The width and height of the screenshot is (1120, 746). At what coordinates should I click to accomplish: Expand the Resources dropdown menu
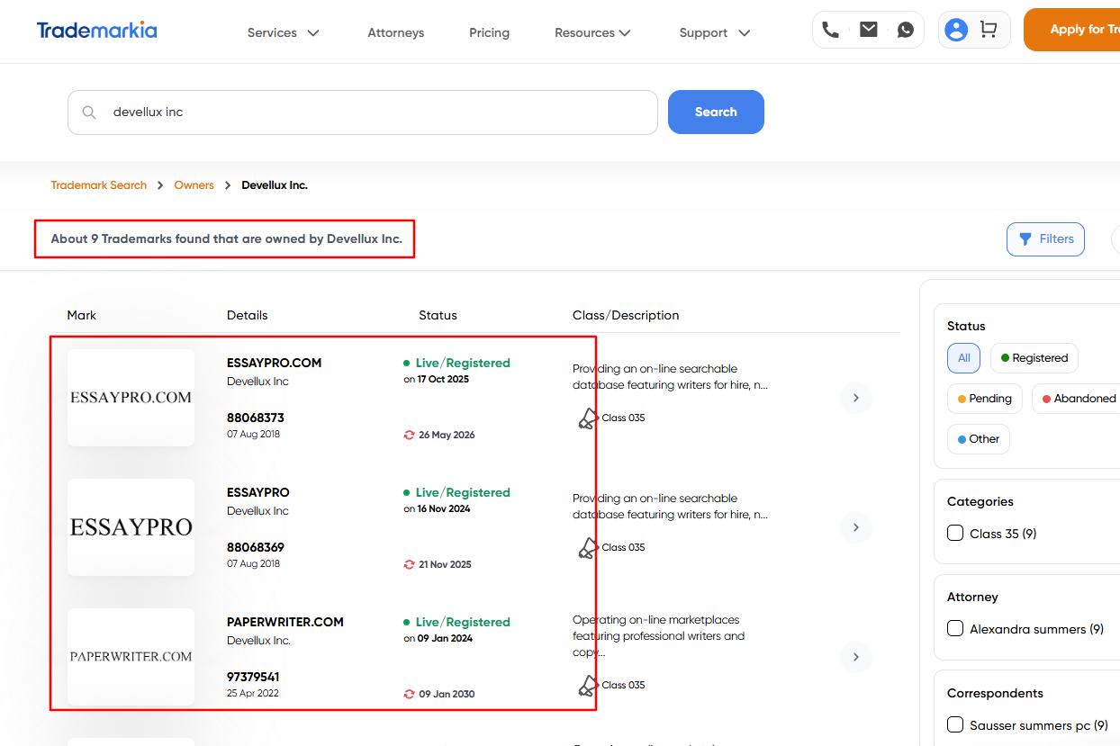pos(592,32)
